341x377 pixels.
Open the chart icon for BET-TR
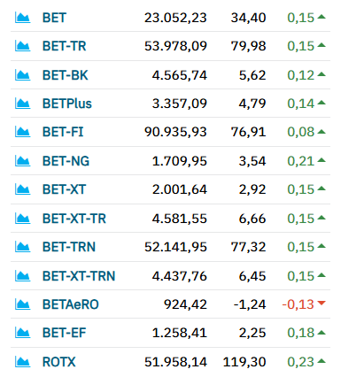(x=22, y=46)
